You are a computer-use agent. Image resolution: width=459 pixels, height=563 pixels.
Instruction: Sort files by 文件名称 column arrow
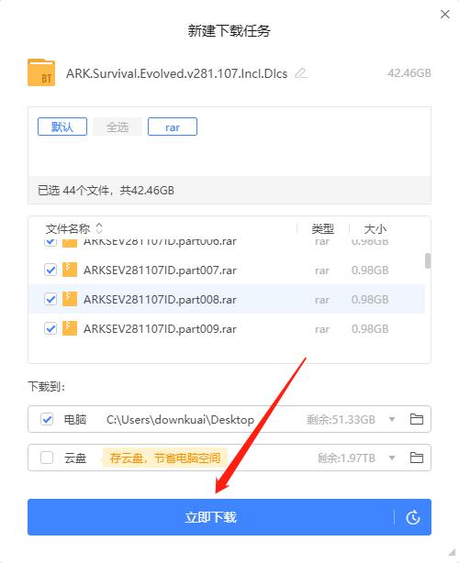click(99, 228)
